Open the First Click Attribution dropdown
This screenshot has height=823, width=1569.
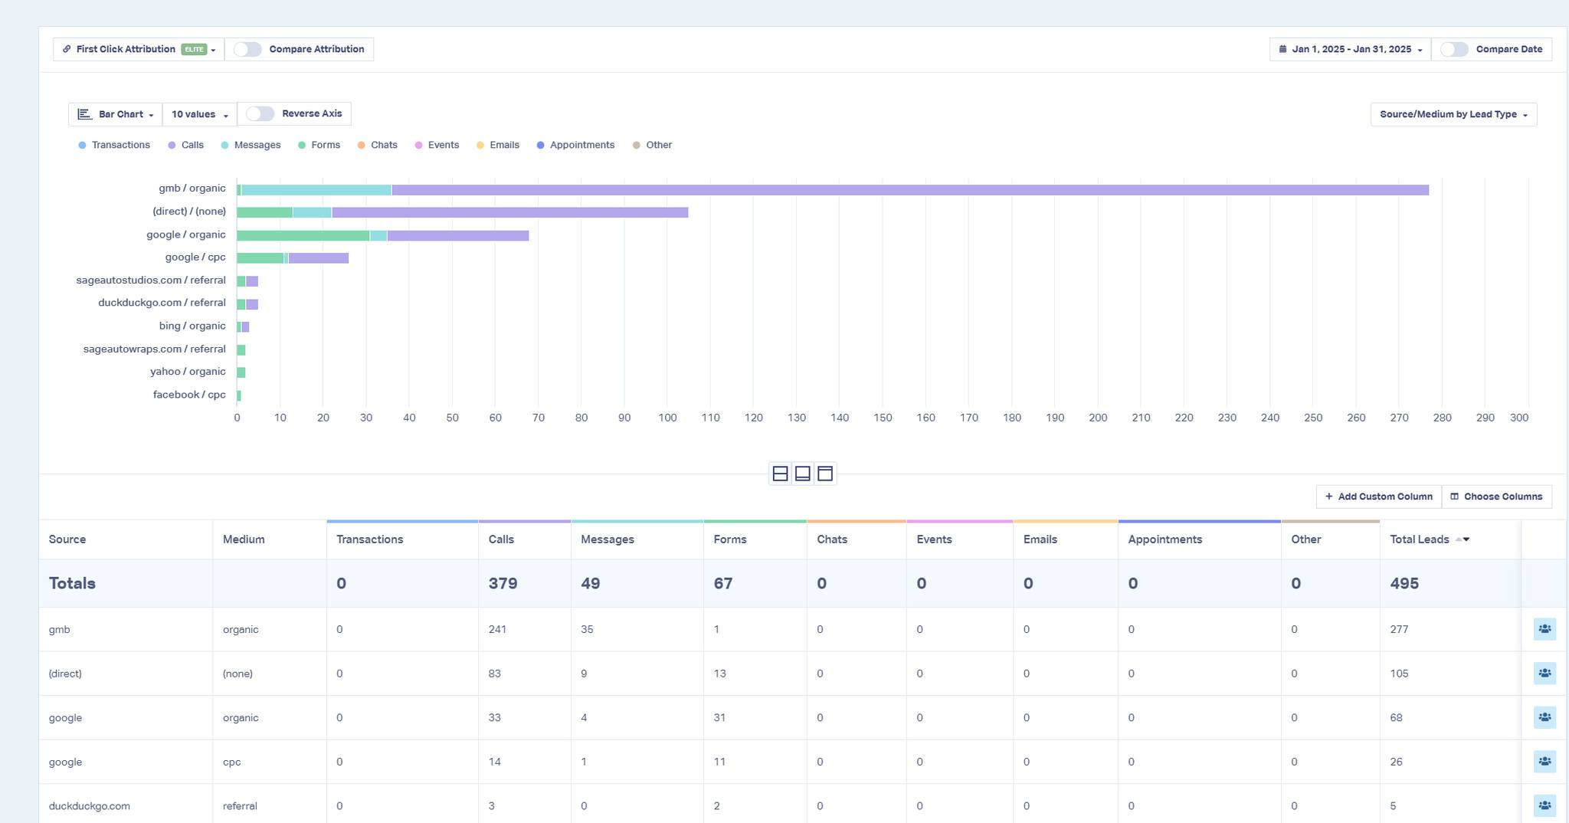click(139, 49)
